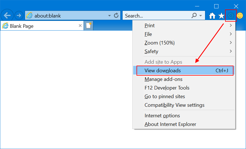Click the Internet Explorer icon in address bar
This screenshot has height=149, width=246.
click(29, 15)
